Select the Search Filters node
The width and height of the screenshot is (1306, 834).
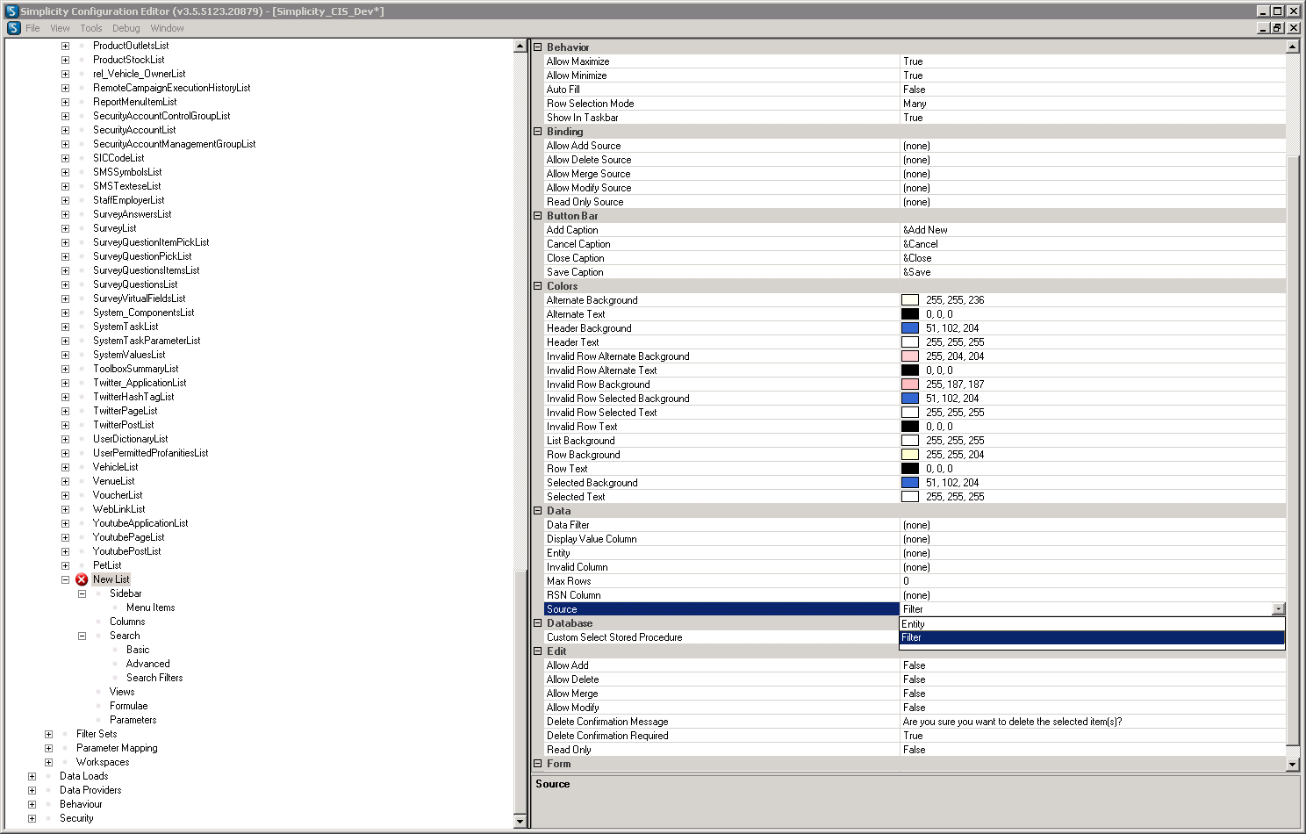tap(154, 678)
